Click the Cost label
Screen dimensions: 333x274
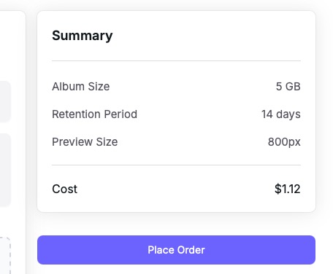pos(65,189)
